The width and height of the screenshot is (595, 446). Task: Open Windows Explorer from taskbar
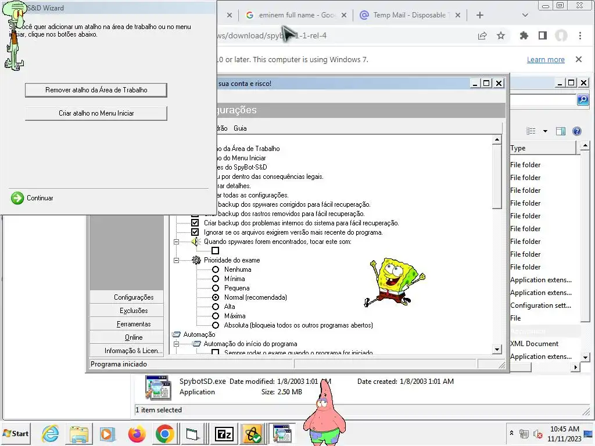point(79,434)
